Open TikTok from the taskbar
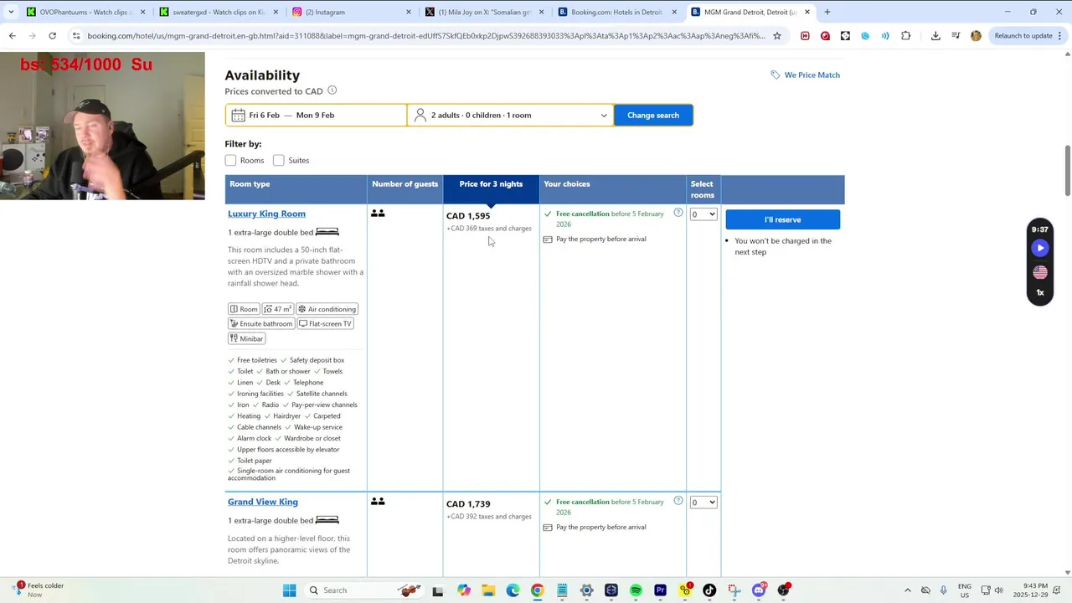Screen dimensions: 1072x603 [709, 590]
